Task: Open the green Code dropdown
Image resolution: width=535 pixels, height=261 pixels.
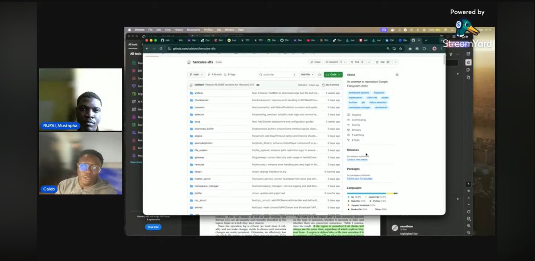Action: coord(333,75)
